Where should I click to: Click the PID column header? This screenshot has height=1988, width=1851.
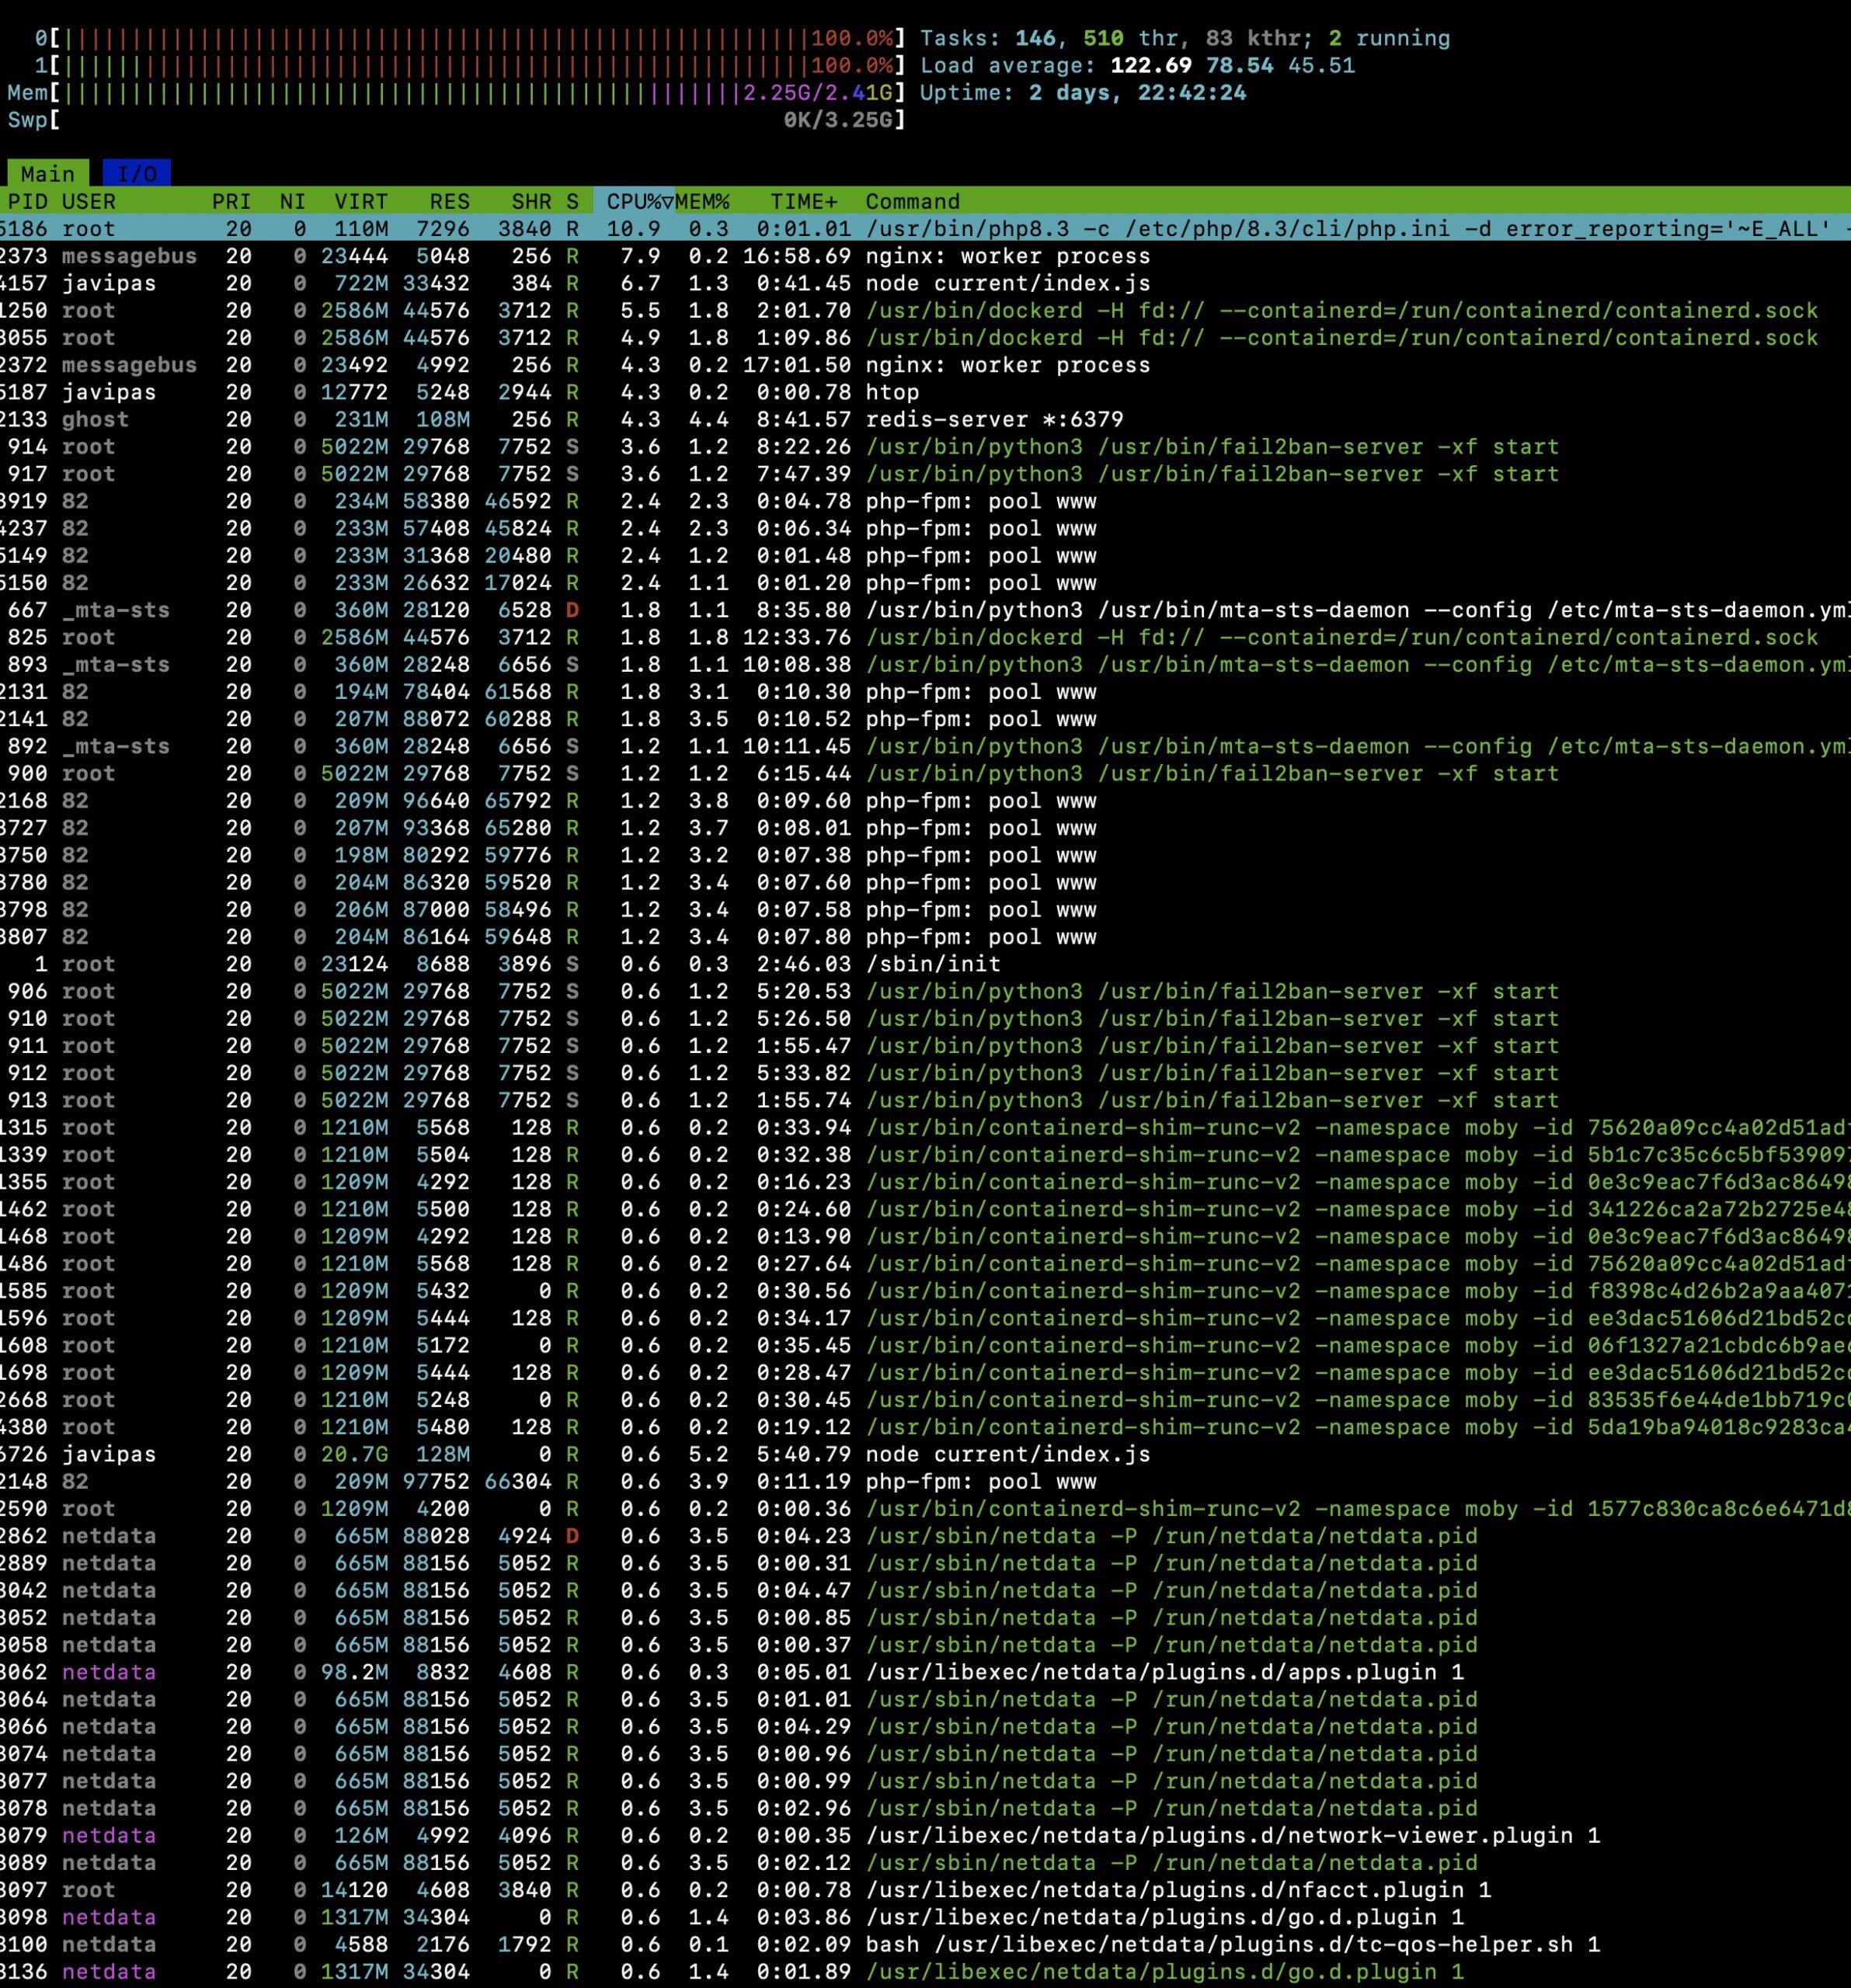27,201
